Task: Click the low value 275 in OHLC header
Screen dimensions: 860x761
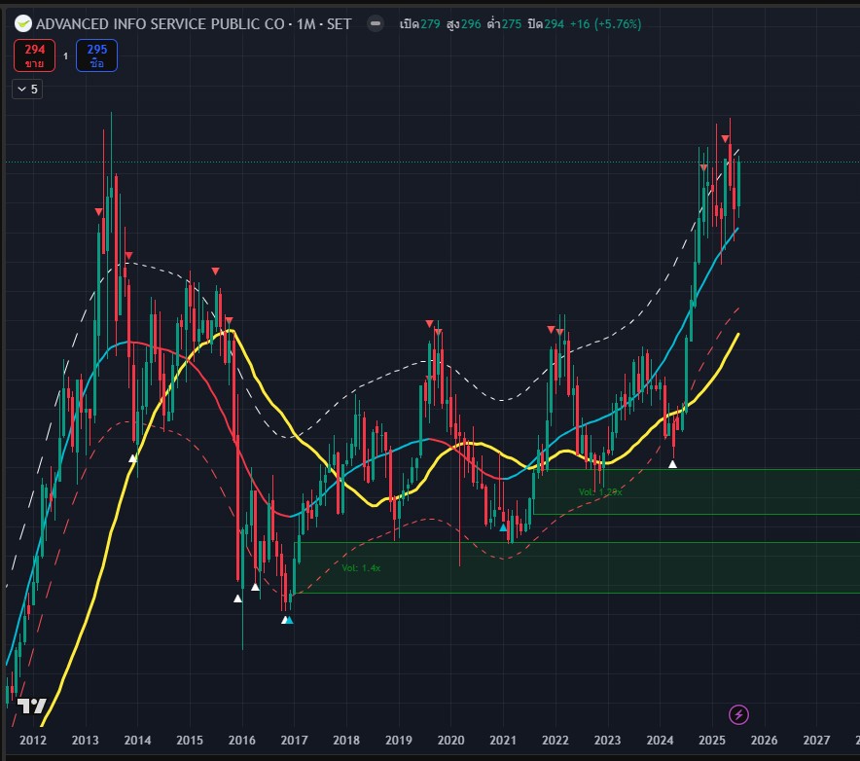Action: (511, 24)
